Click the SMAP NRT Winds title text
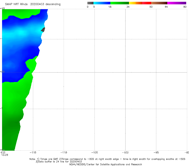 point(16,4)
